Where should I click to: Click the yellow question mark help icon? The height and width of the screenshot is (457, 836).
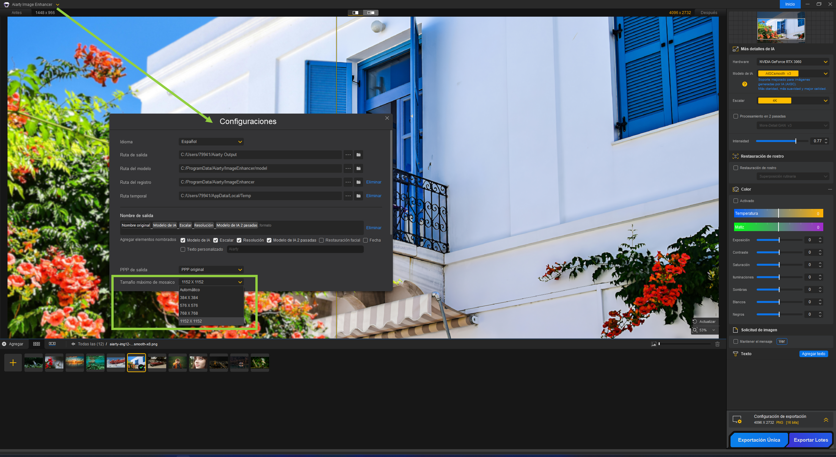click(745, 84)
